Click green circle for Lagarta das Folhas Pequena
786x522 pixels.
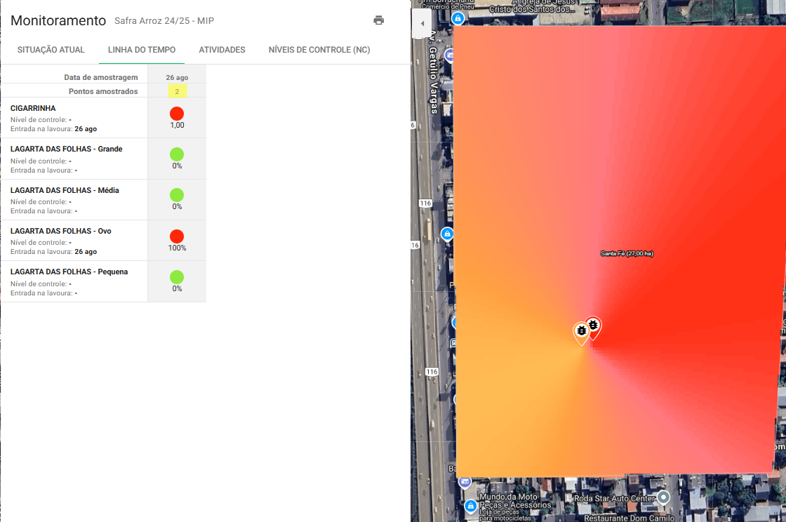(177, 277)
